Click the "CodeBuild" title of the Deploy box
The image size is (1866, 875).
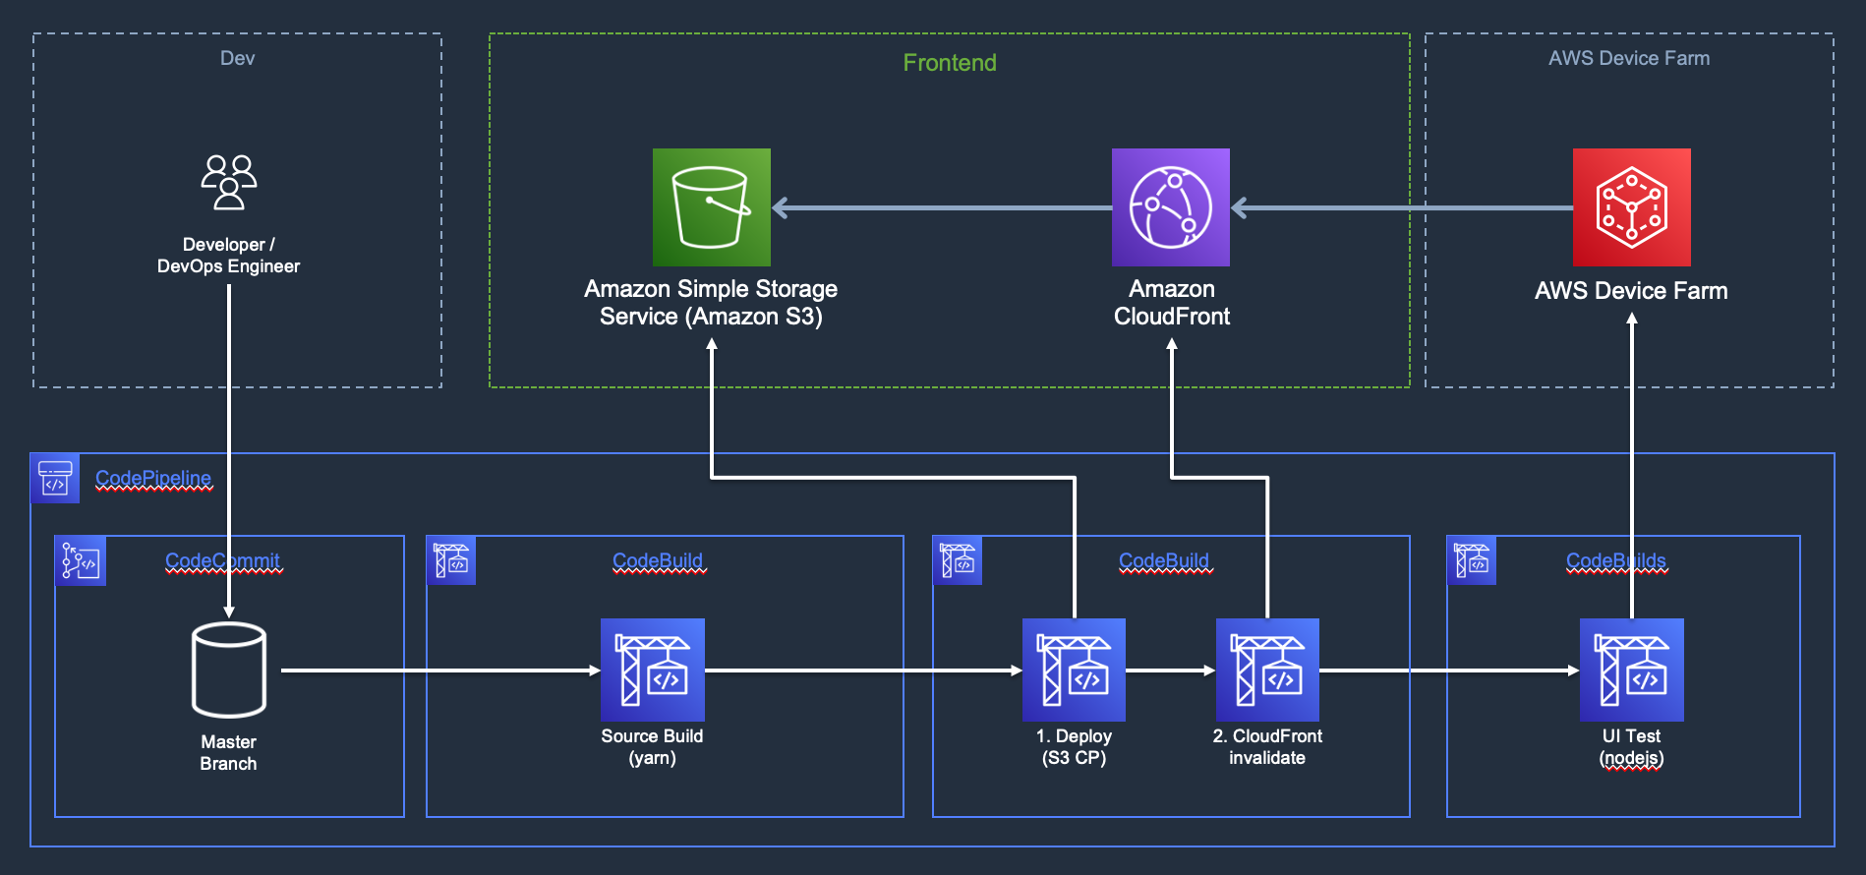(x=1164, y=561)
